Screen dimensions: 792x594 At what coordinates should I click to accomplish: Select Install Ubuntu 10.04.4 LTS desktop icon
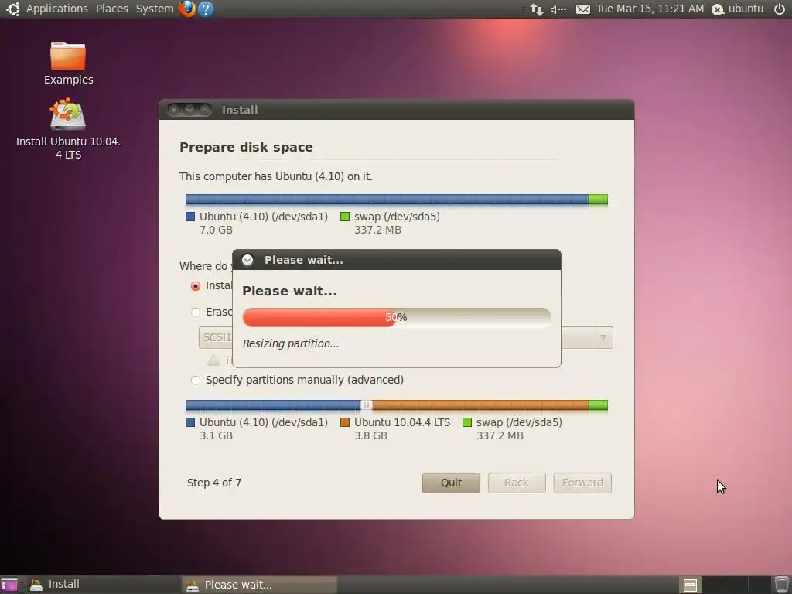point(68,129)
